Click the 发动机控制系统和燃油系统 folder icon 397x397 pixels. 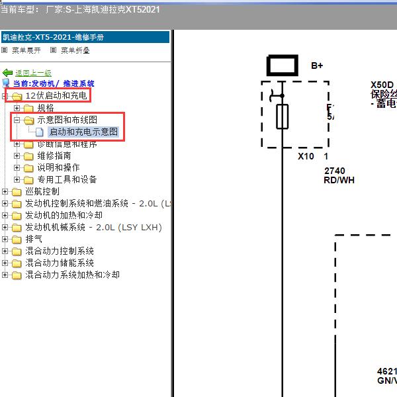[17, 204]
